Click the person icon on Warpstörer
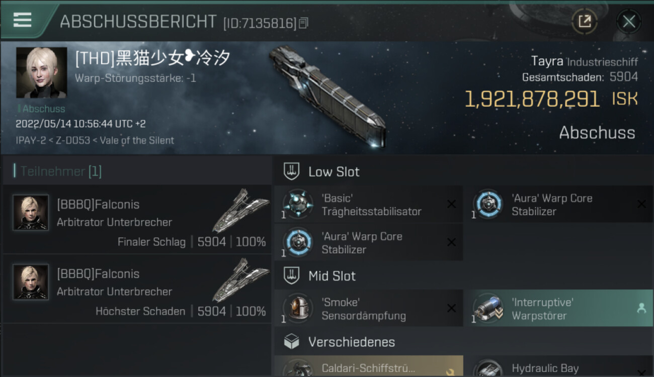The width and height of the screenshot is (654, 377). [x=641, y=309]
